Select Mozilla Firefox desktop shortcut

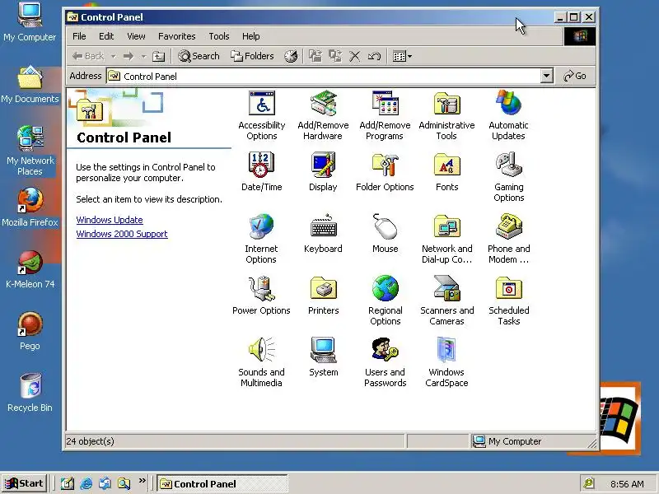30,207
